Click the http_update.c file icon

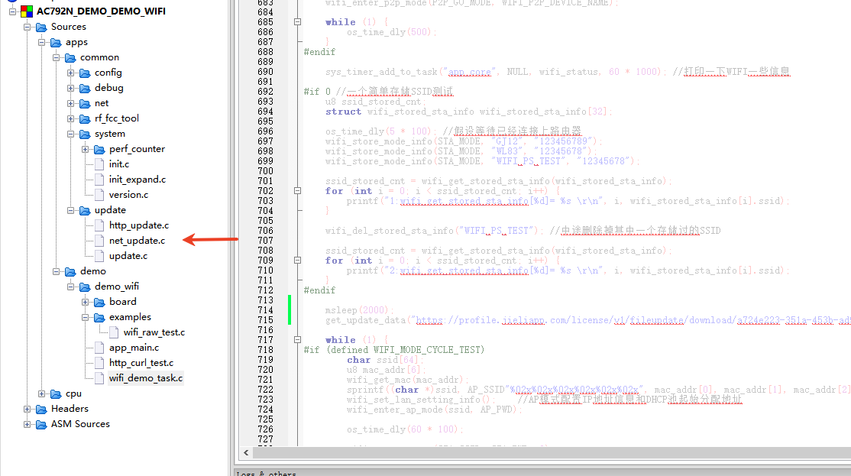tap(99, 225)
